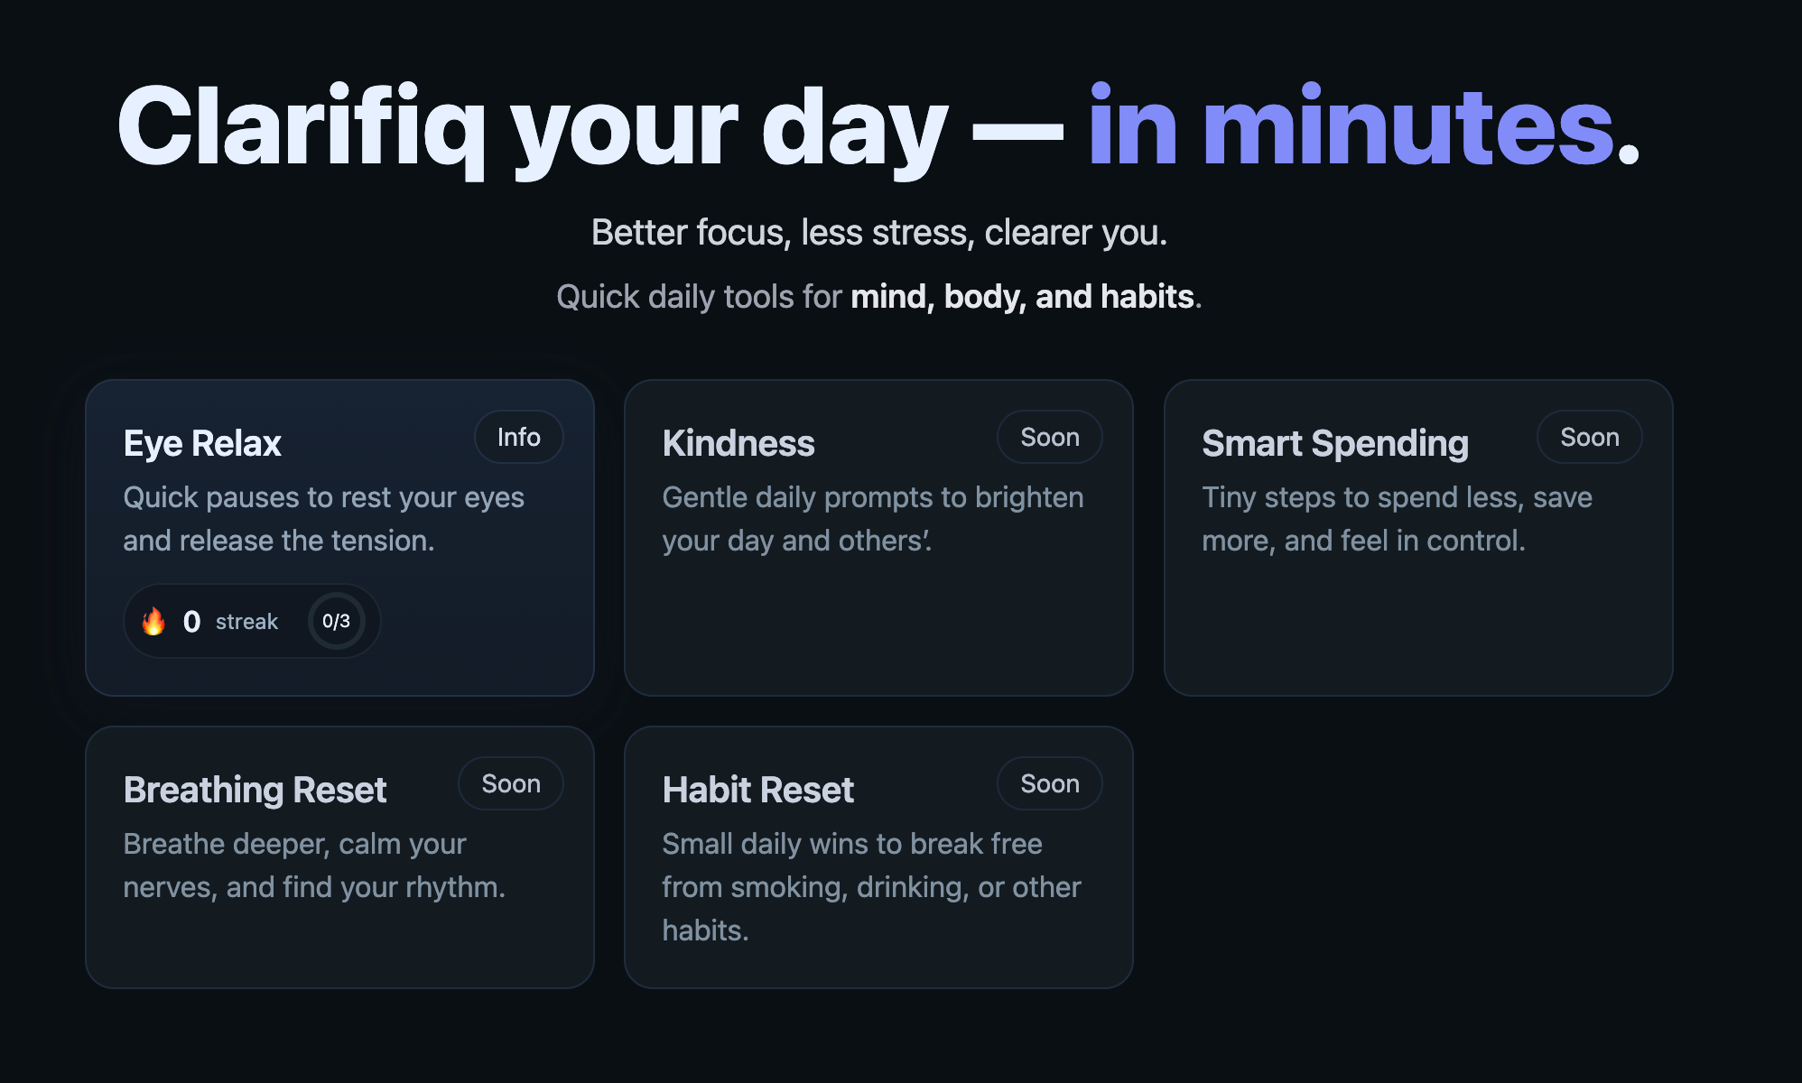Click the 0/3 progress ring
This screenshot has width=1802, height=1083.
[x=336, y=621]
